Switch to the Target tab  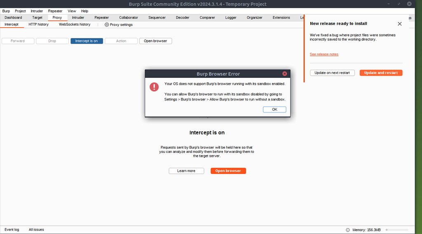coord(37,17)
